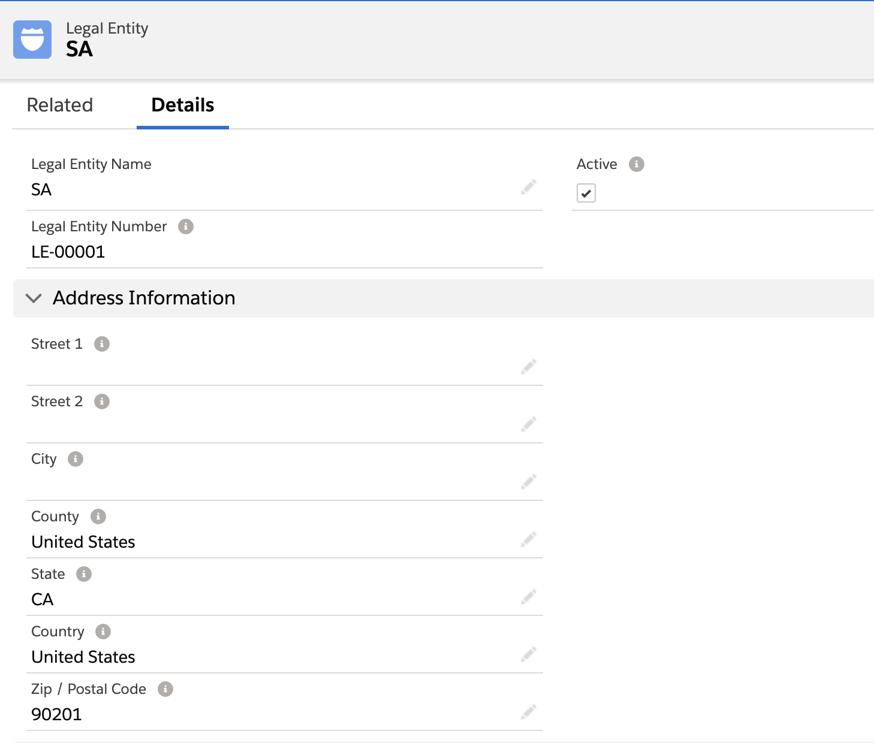Toggle the Active checkbox
The image size is (874, 743).
click(586, 193)
